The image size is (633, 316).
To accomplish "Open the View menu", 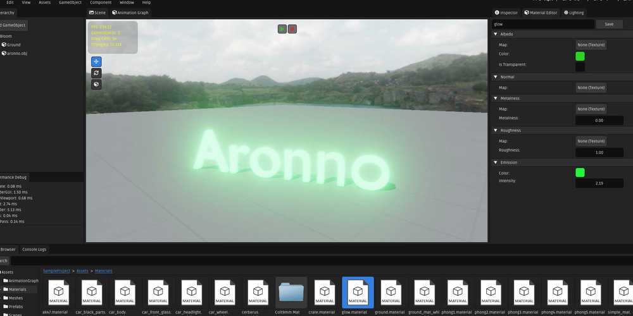I will tap(26, 3).
